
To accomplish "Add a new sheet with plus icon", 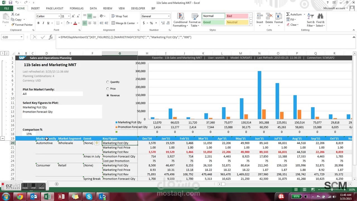I will [x=57, y=184].
